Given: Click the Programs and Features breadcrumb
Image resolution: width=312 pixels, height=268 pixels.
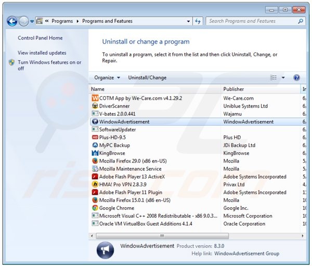Looking at the screenshot, I should [x=107, y=21].
